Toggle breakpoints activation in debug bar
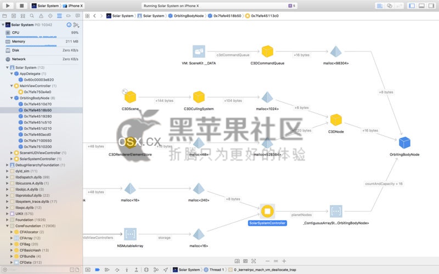This screenshot has height=274, width=439. coord(98,270)
